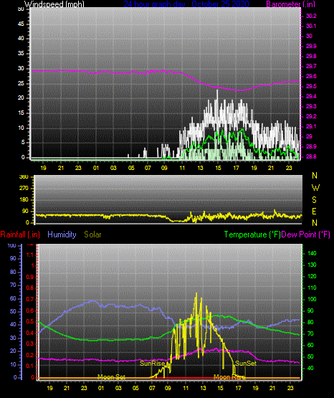Click the '1.1' rainfall axis value
334x398 pixels.
click(x=30, y=255)
